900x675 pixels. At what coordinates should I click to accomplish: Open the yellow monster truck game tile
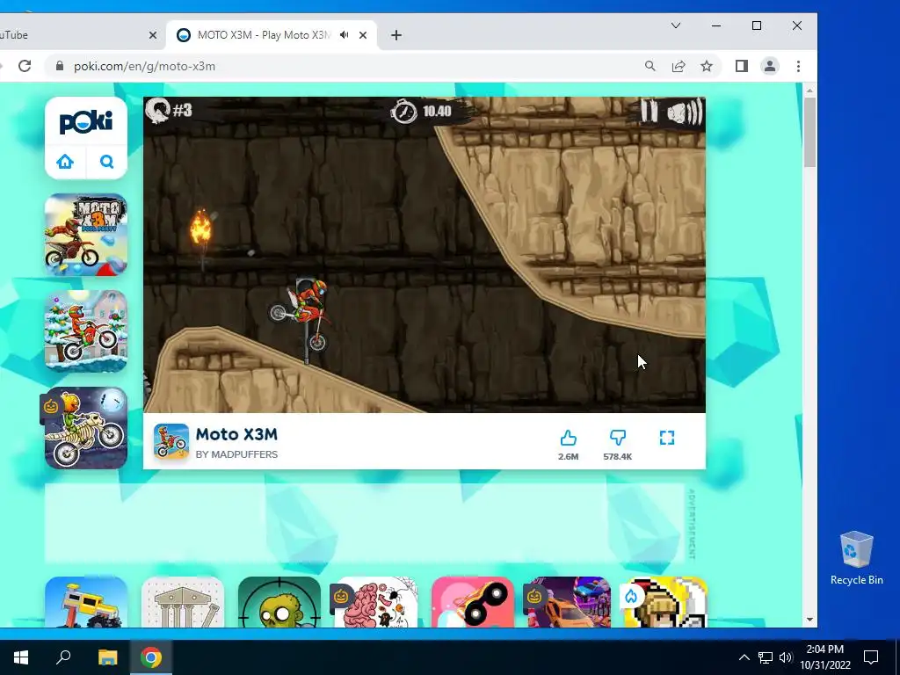(86, 602)
